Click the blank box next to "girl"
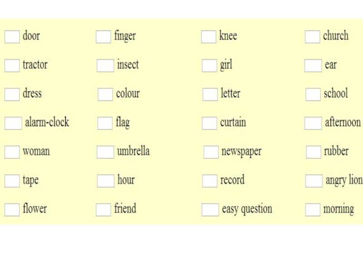 coord(209,66)
